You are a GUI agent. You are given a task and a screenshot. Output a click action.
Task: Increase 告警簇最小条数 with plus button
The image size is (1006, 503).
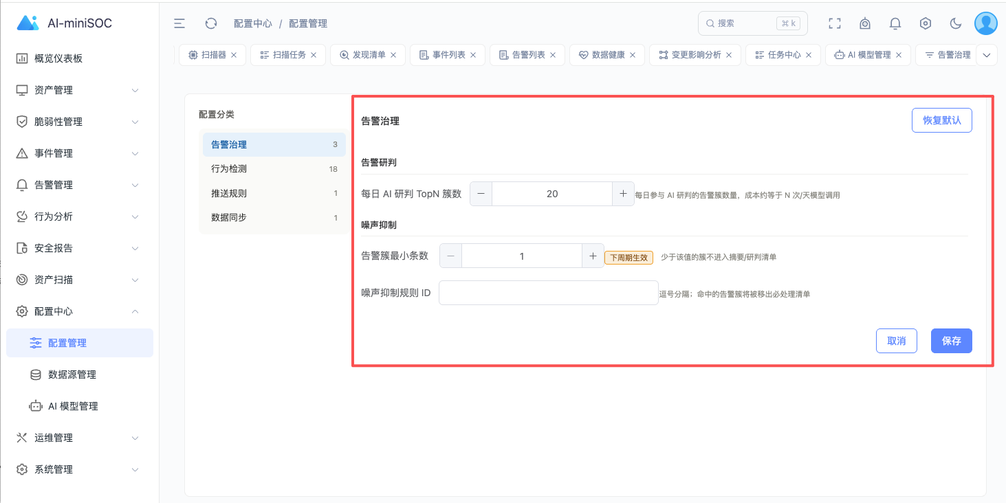click(x=593, y=256)
